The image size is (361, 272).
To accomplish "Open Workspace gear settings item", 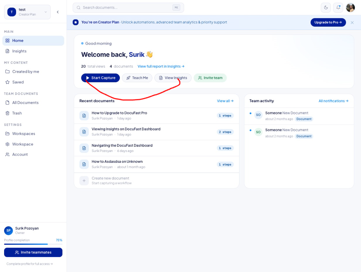I will (x=33, y=144).
